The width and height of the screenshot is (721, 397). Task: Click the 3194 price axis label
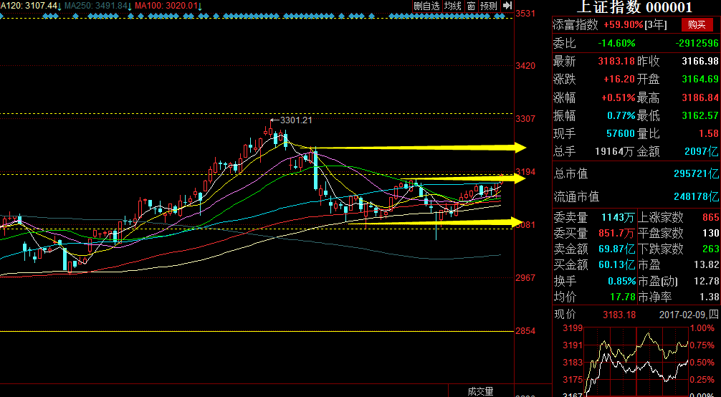pyautogui.click(x=525, y=171)
